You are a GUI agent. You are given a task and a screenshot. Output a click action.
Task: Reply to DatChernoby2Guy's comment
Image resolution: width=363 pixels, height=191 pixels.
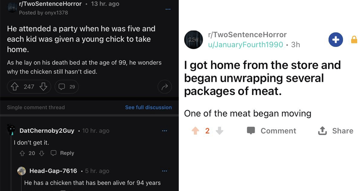[63, 153]
